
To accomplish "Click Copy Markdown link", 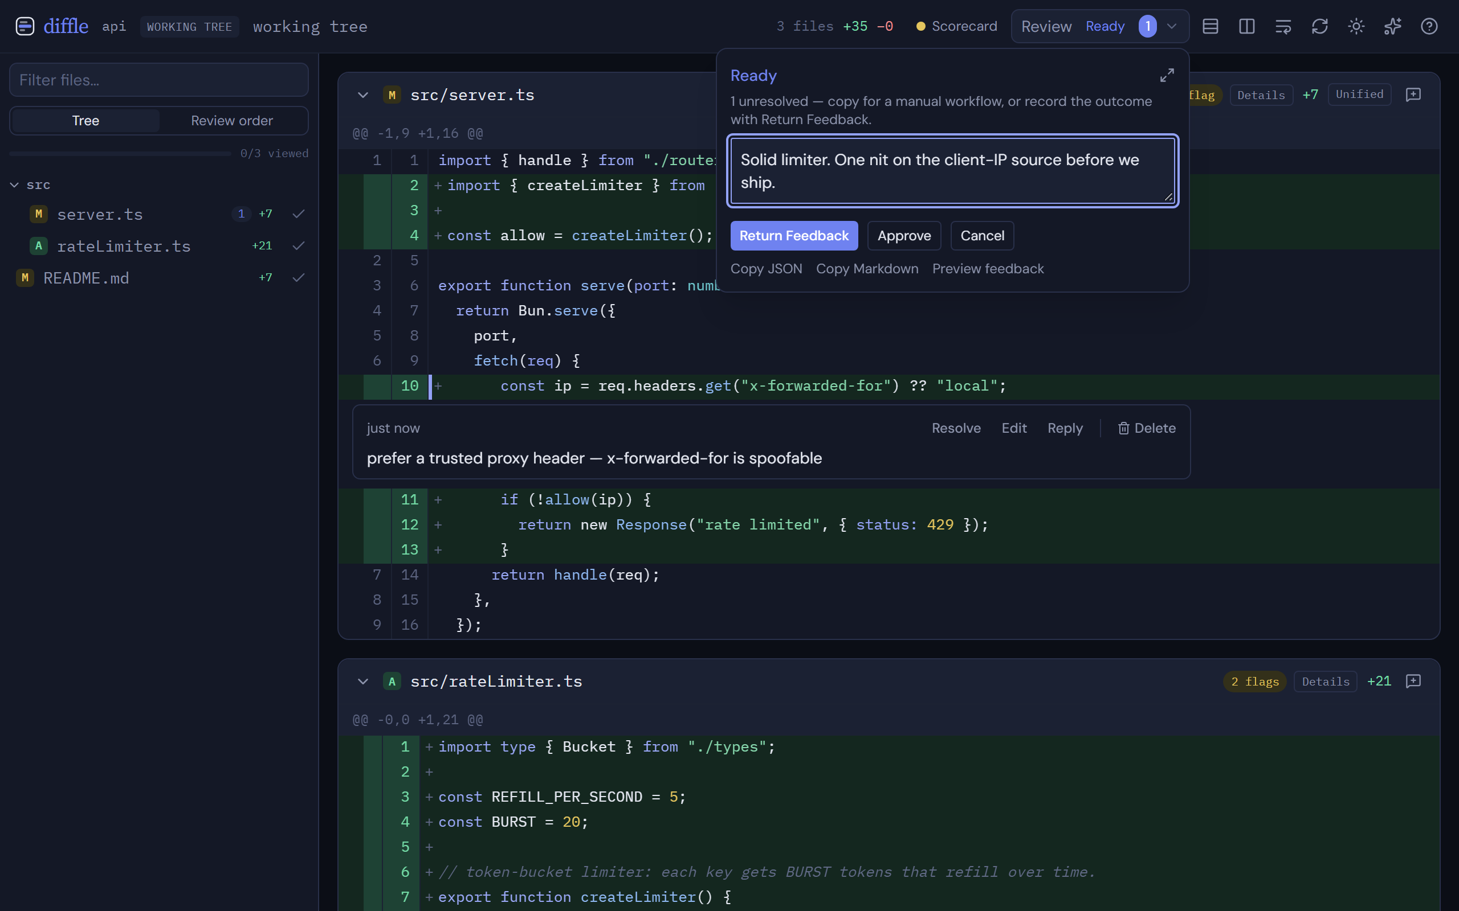I will (x=867, y=269).
